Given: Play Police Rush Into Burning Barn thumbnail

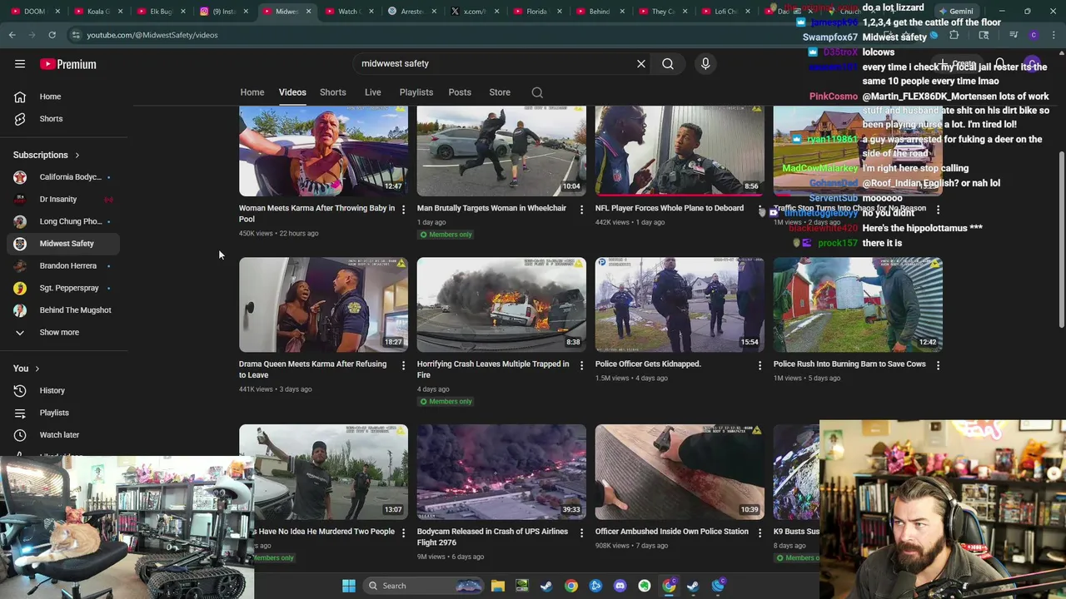Looking at the screenshot, I should coord(858,304).
